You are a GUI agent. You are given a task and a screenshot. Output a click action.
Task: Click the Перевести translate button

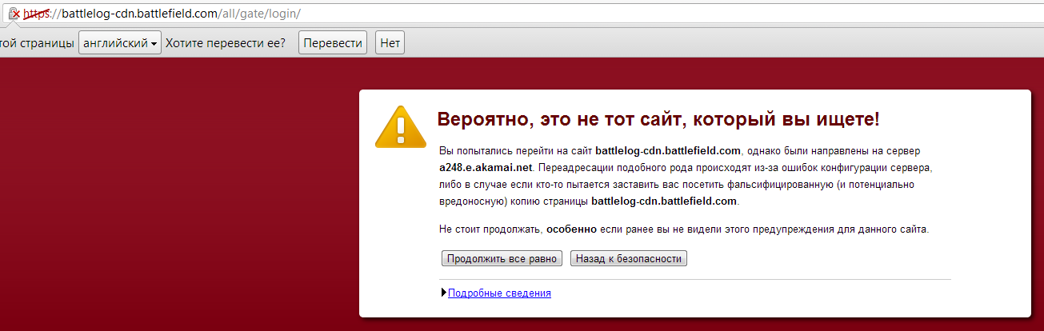333,43
